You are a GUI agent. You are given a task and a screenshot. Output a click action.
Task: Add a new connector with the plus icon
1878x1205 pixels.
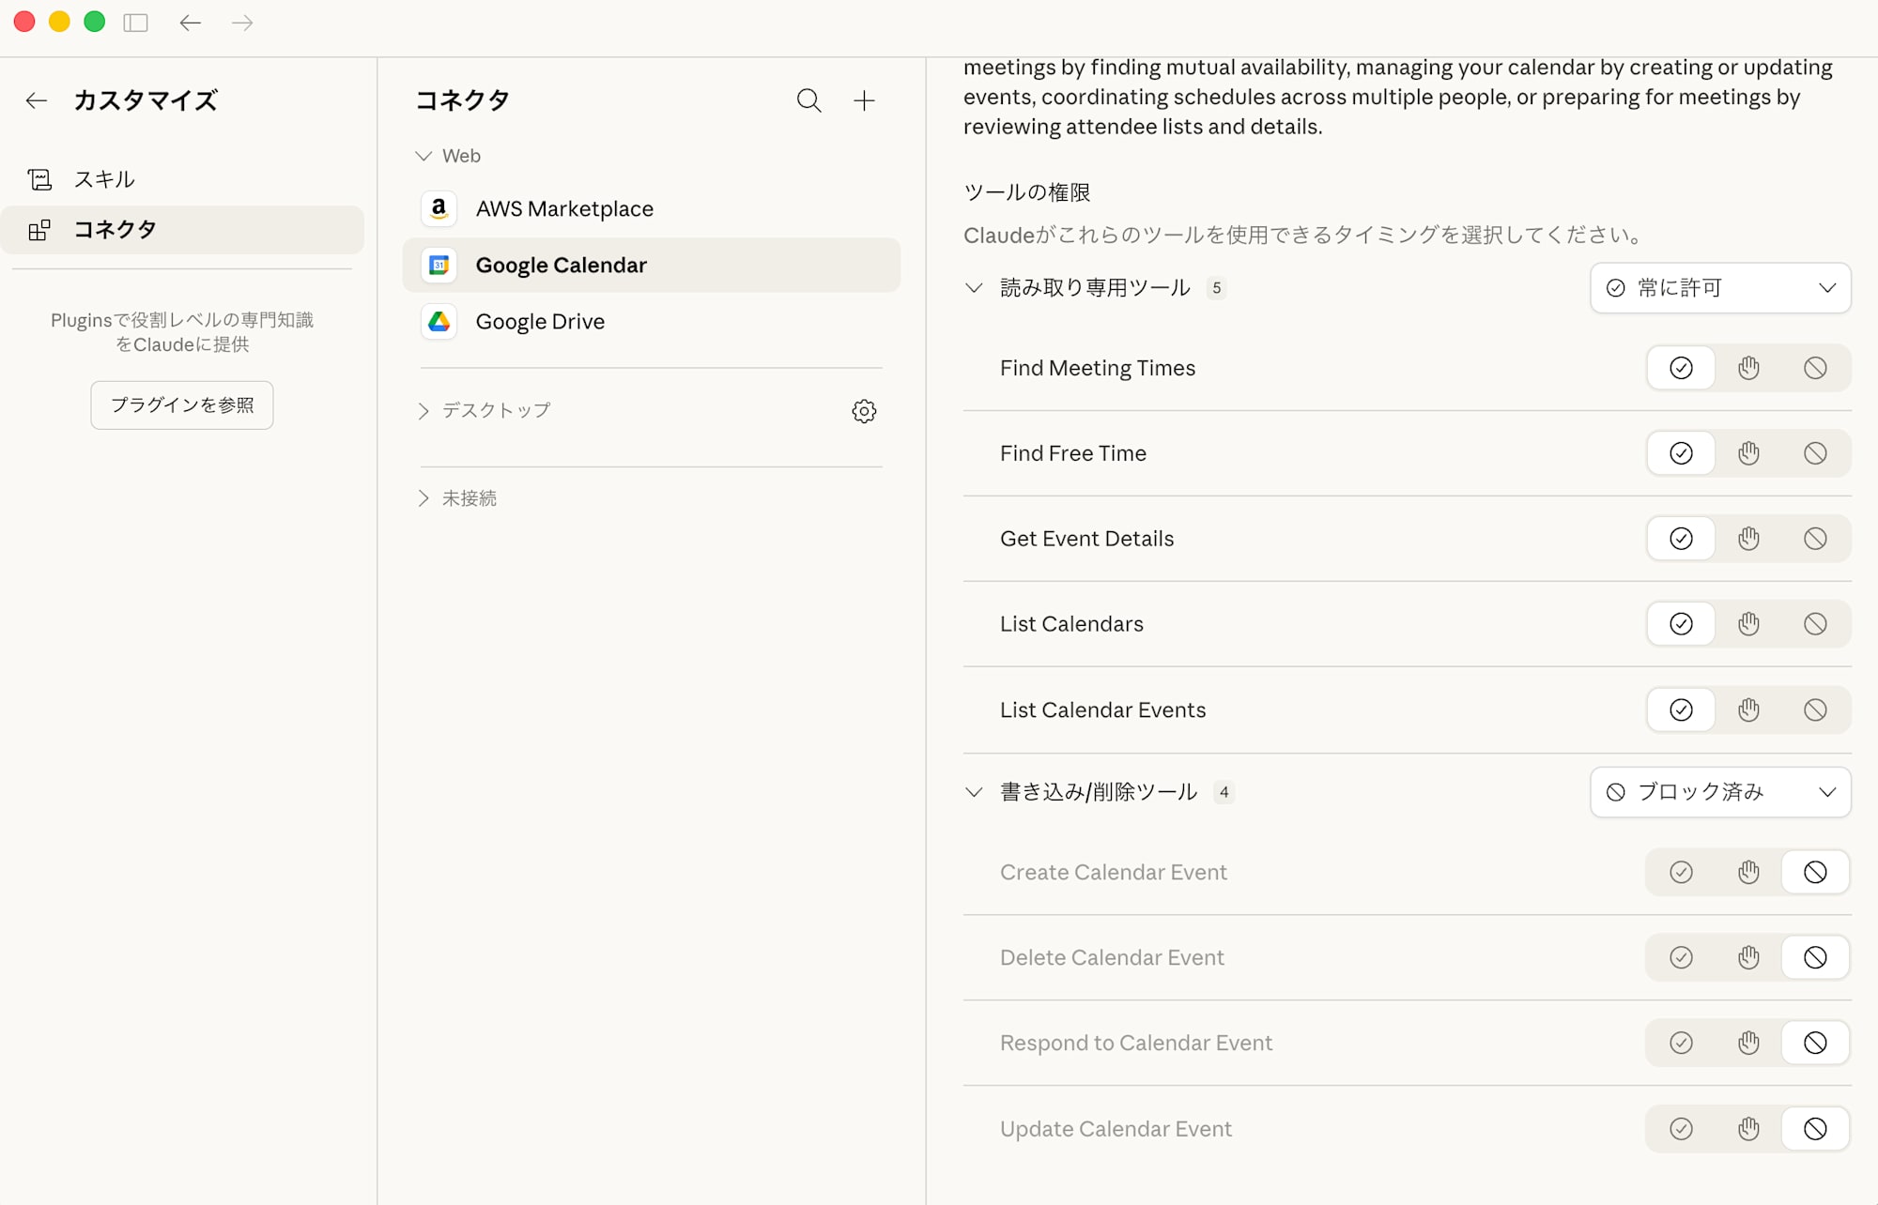point(863,100)
